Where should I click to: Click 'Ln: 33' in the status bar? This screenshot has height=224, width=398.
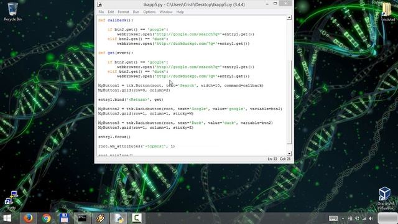click(272, 159)
